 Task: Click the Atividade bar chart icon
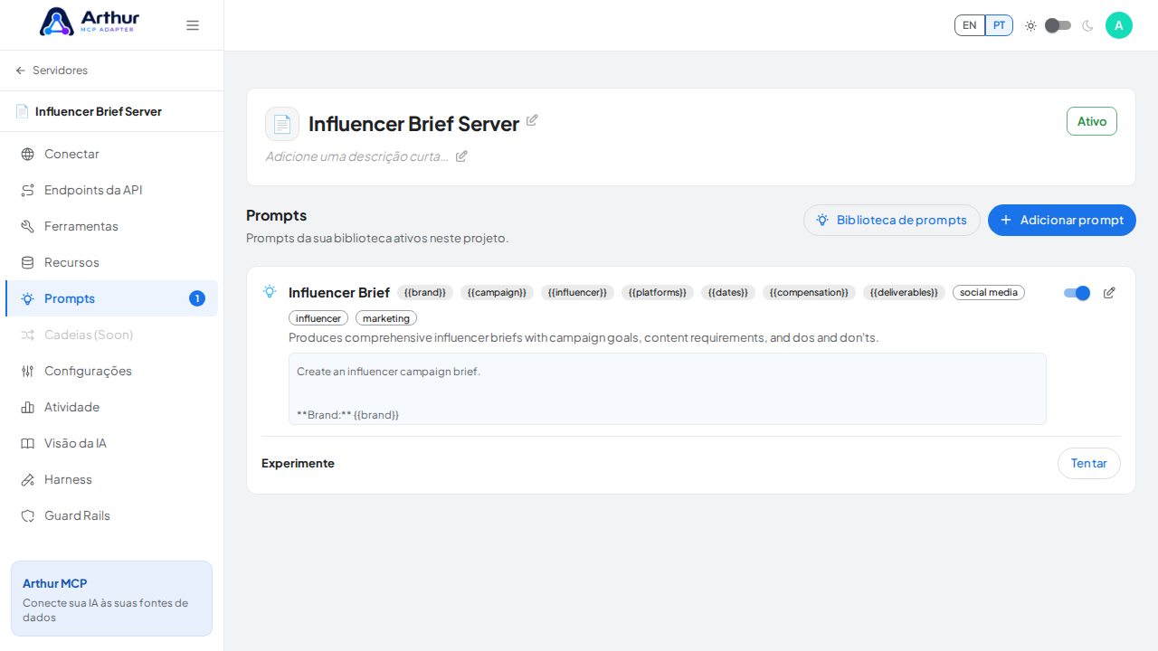27,407
